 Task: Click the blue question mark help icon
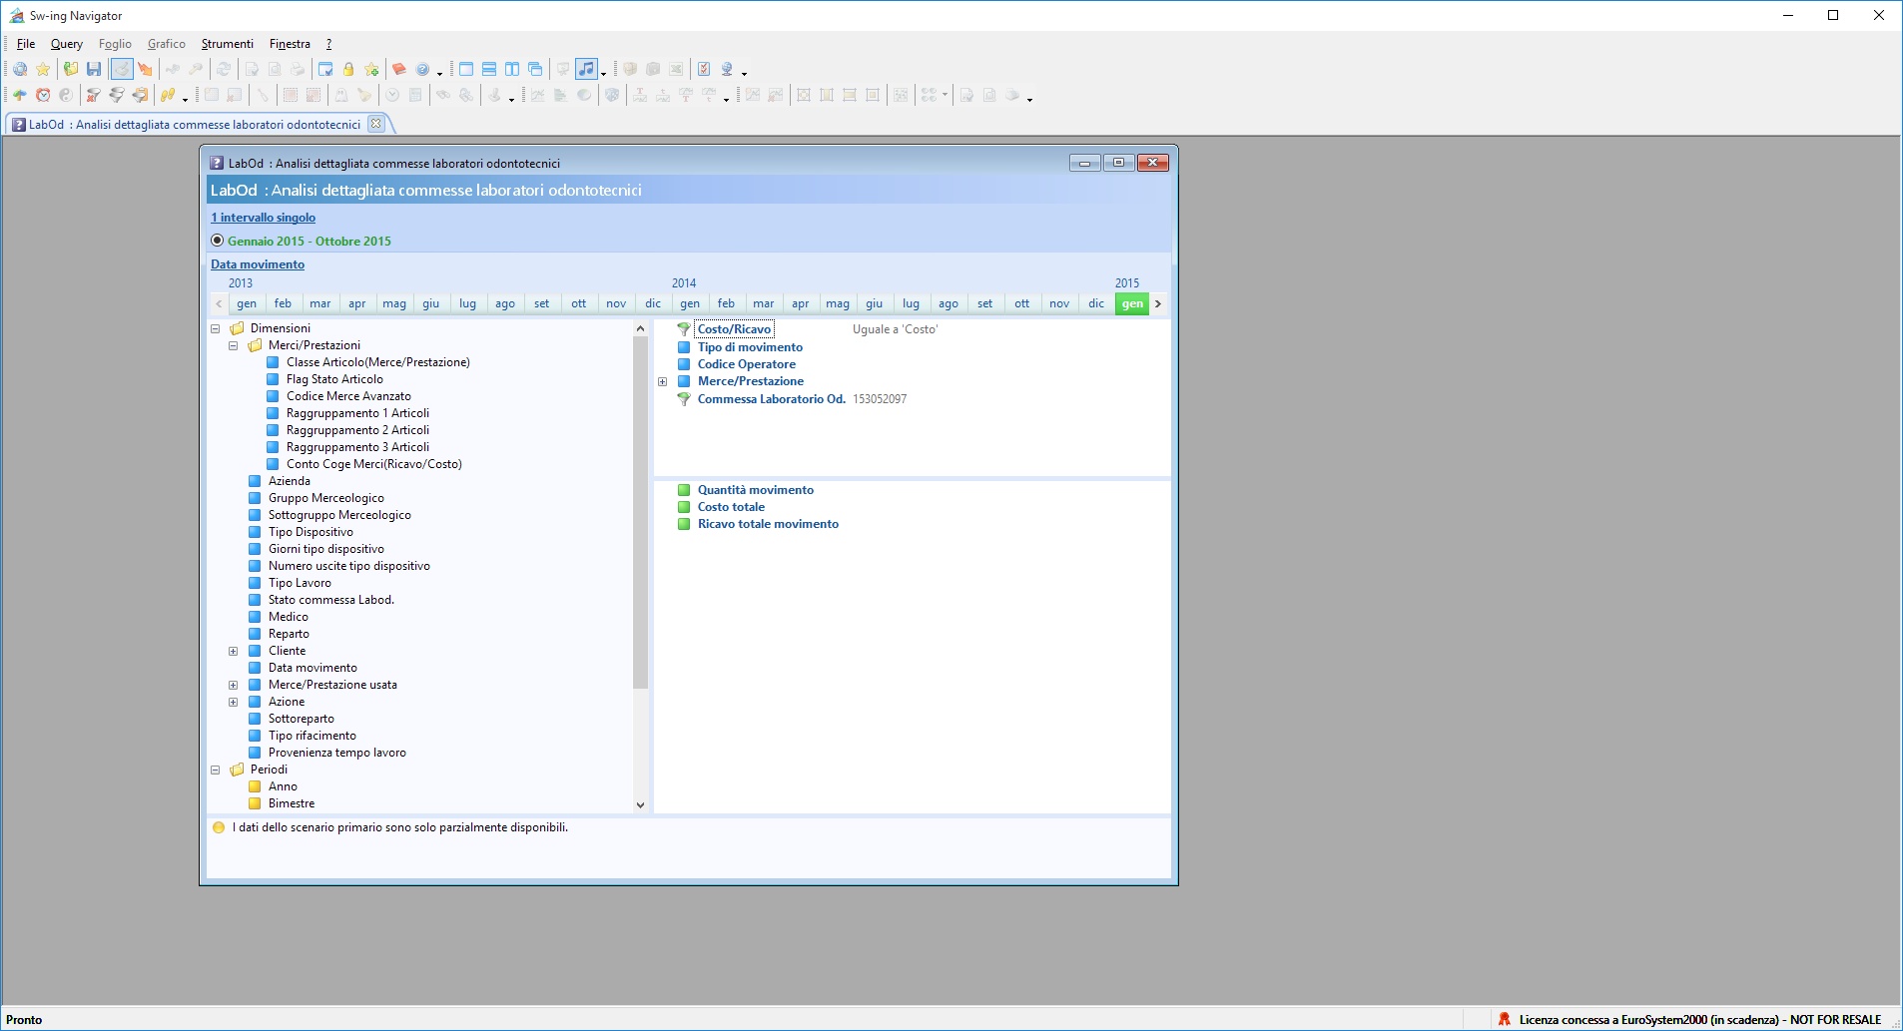coord(422,69)
